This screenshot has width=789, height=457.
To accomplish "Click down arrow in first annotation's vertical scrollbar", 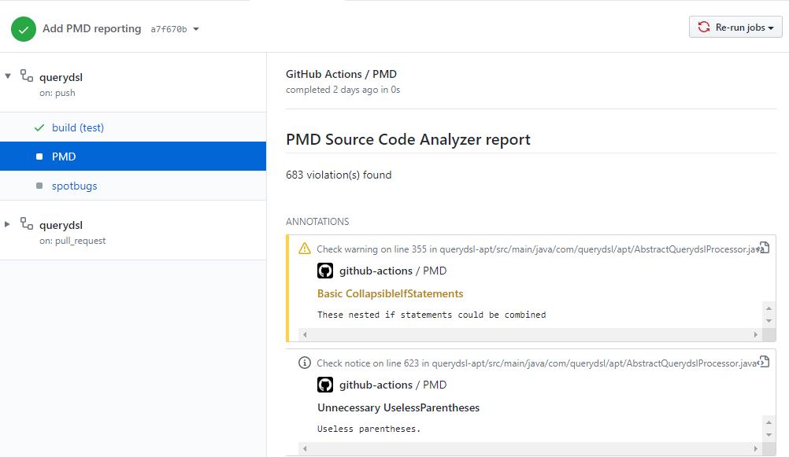I will coord(769,321).
